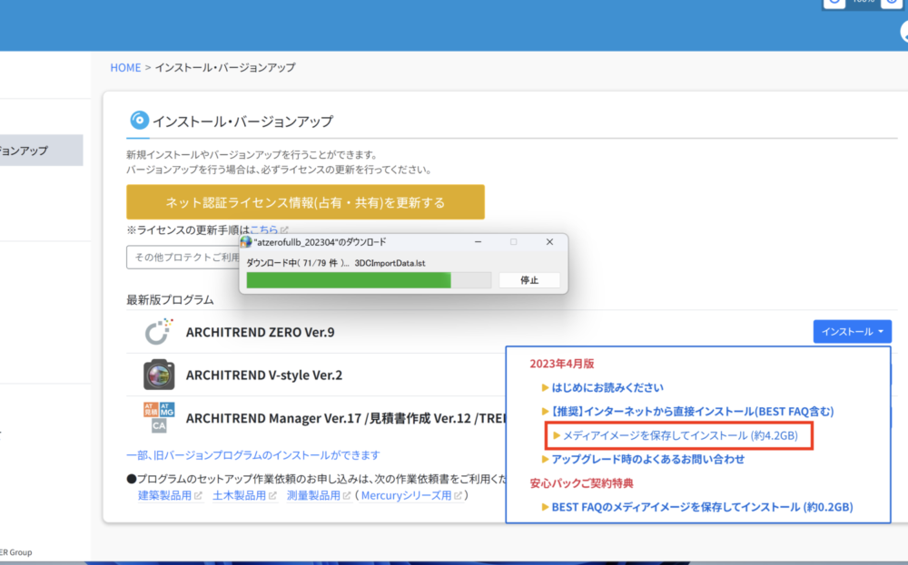Image resolution: width=908 pixels, height=565 pixels.
Task: Click the ARCHITREND Manager product icon
Action: (x=159, y=417)
